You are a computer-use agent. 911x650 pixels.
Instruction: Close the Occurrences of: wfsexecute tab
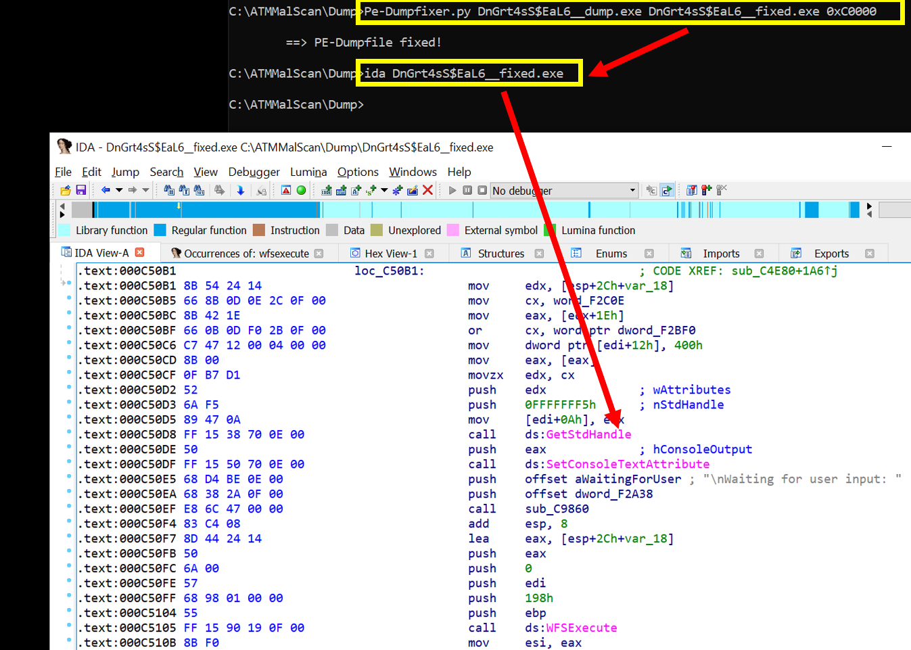[319, 254]
